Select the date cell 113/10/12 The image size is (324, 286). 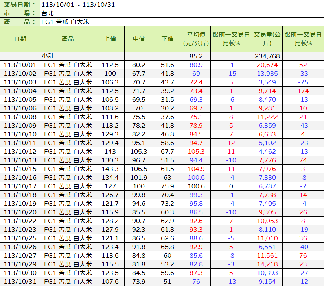tap(20, 151)
